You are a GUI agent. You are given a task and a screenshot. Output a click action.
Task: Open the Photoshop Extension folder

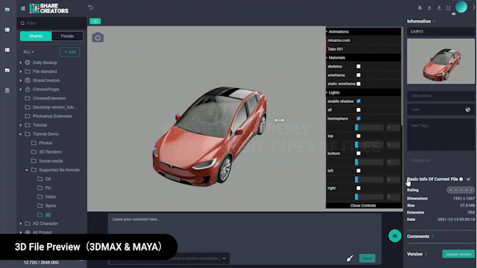53,116
